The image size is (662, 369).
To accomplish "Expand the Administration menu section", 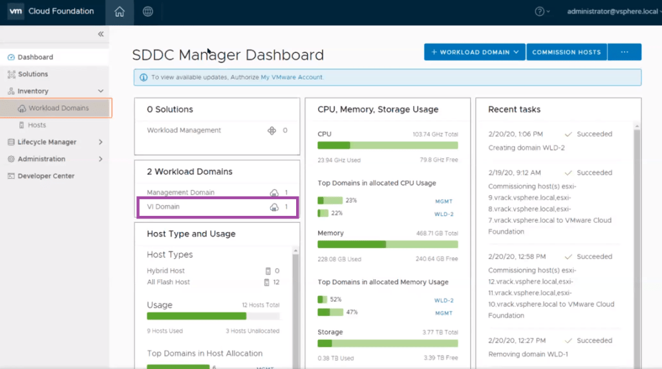I will (100, 159).
